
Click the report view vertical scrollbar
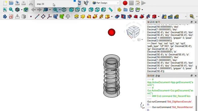click(x=196, y=68)
